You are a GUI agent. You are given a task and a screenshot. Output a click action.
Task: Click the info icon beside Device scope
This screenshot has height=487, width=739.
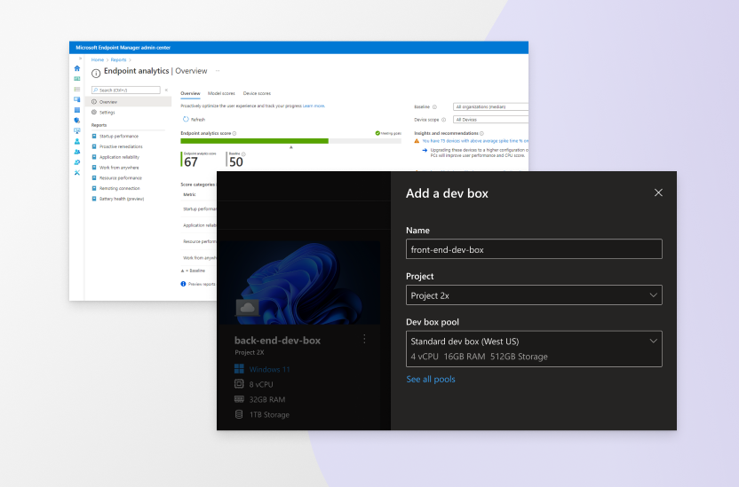[x=445, y=119]
